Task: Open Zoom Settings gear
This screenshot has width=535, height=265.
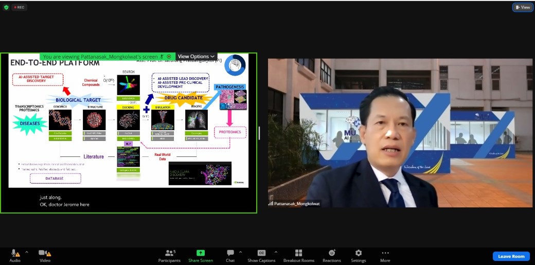Action: (x=359, y=253)
